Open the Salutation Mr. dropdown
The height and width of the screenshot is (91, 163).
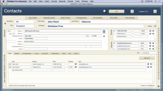click(24, 22)
